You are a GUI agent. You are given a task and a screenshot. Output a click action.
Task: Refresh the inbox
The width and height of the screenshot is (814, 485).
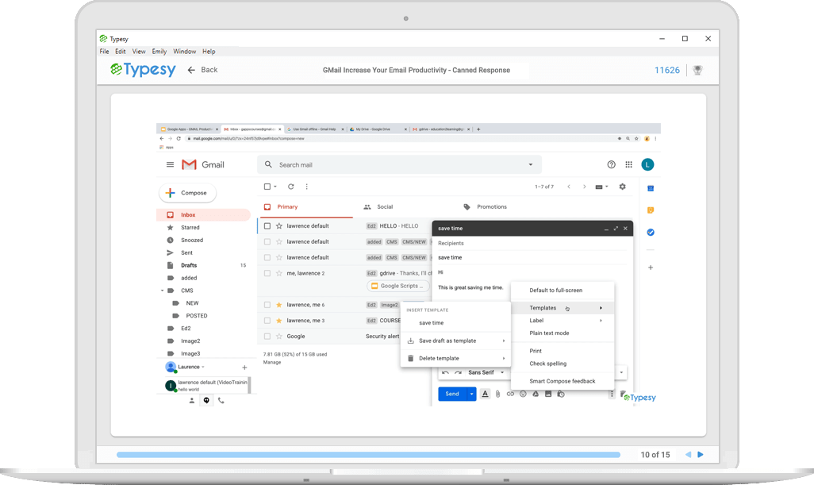[290, 187]
